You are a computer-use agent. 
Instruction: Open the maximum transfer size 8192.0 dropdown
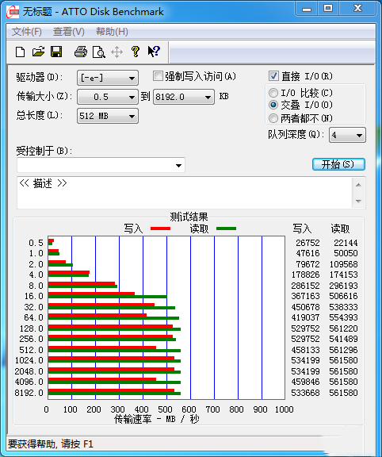[184, 97]
